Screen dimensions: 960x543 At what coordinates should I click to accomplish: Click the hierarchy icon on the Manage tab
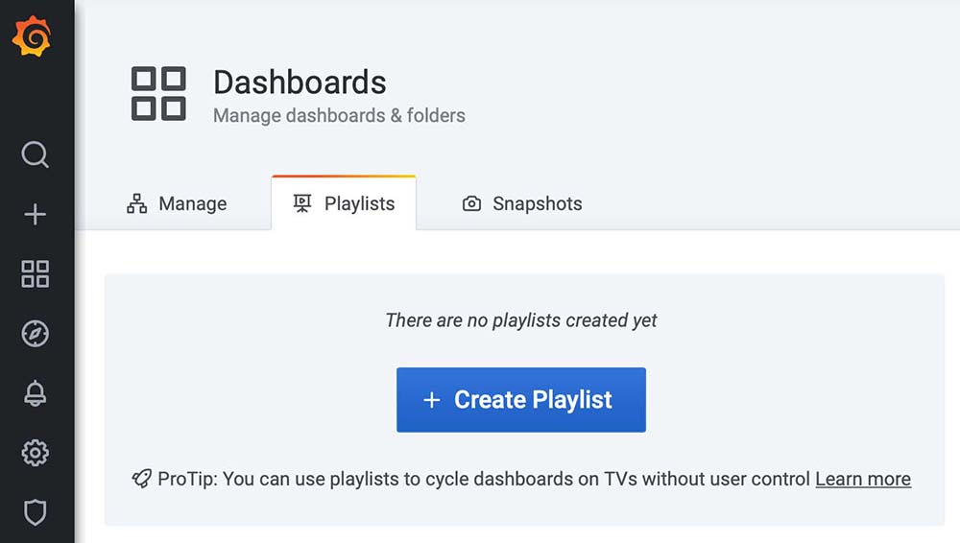pyautogui.click(x=137, y=203)
